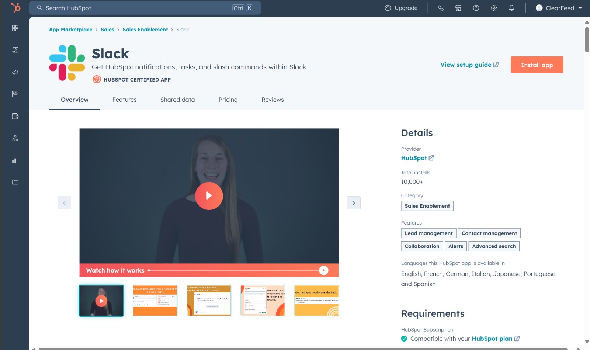Open the CRM contacts icon in sidebar

click(x=15, y=50)
